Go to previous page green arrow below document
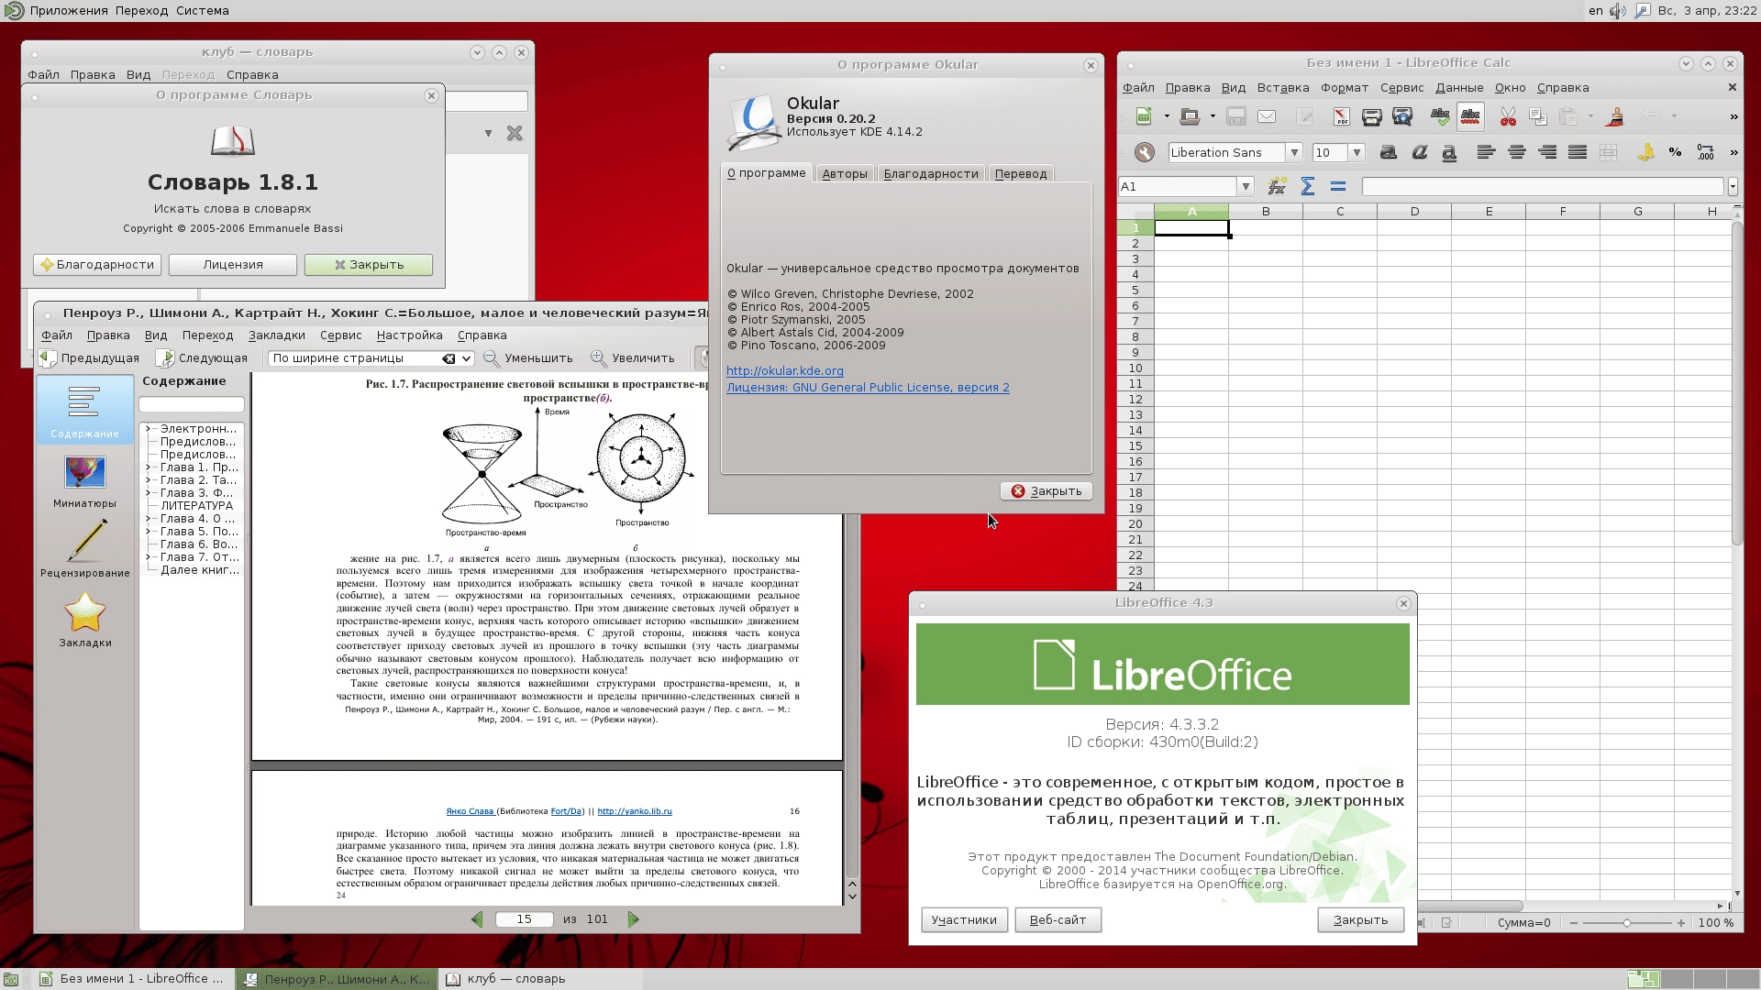1761x990 pixels. pos(477,919)
